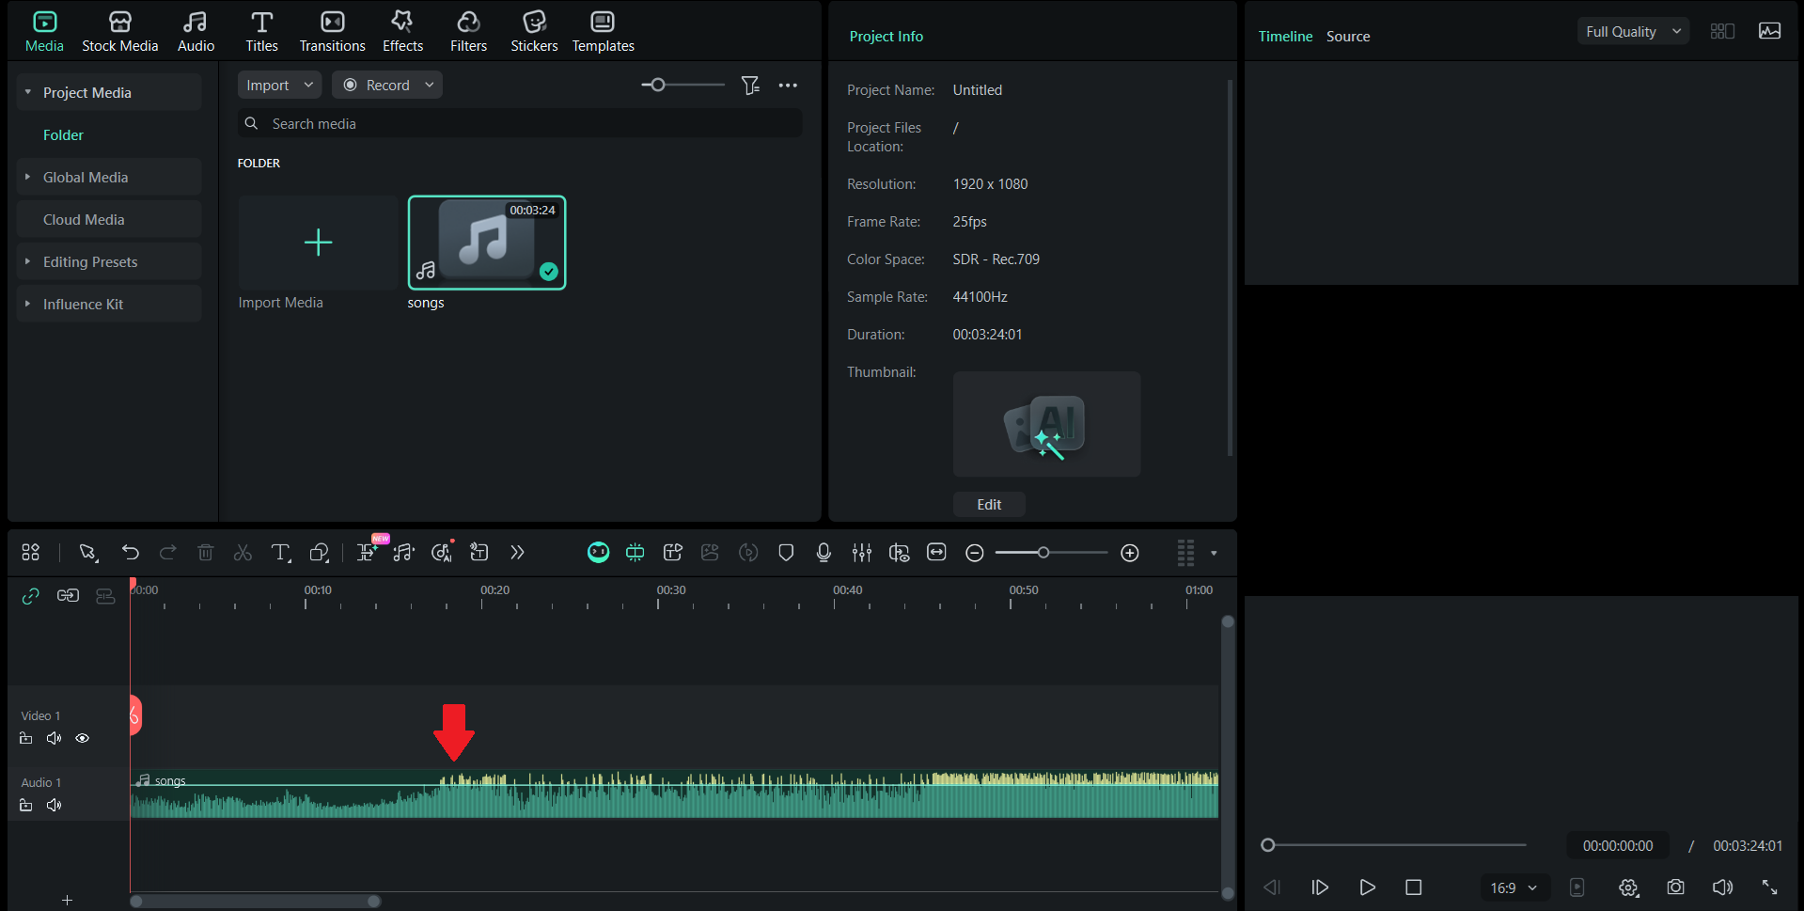This screenshot has width=1804, height=911.
Task: Switch to the Source tab
Action: tap(1347, 36)
